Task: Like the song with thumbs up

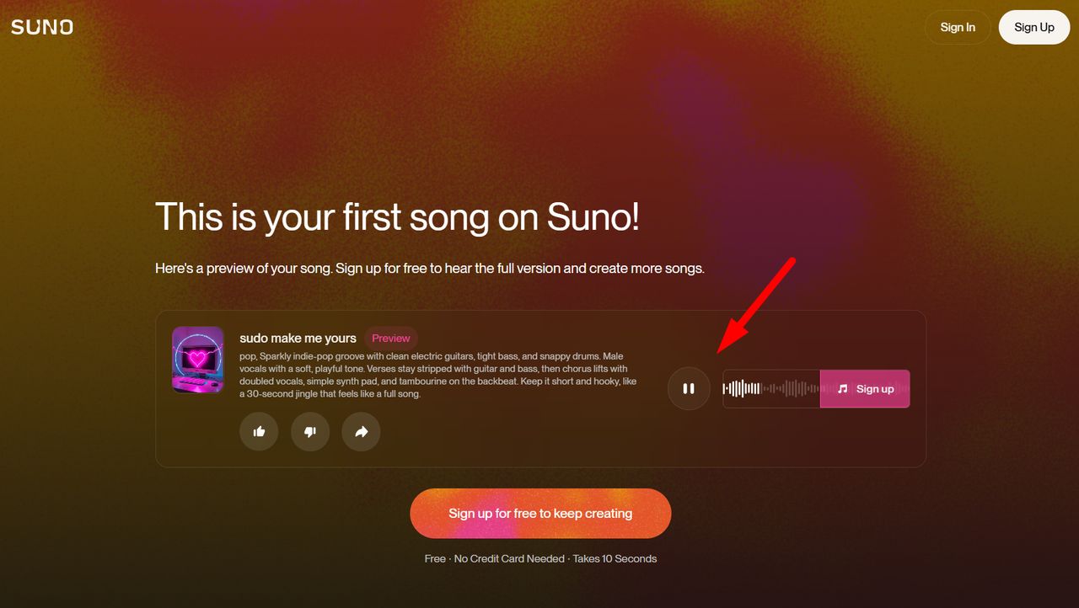Action: click(259, 431)
